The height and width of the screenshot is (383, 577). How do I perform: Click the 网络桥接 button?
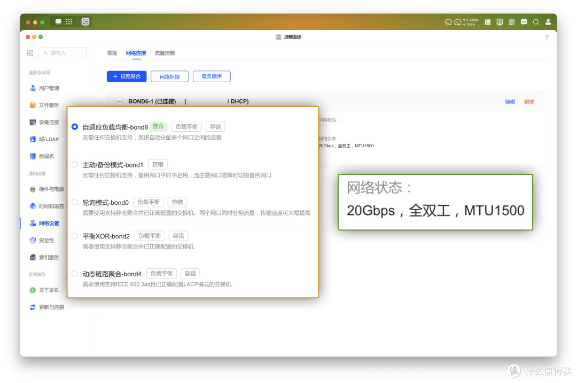click(x=170, y=76)
